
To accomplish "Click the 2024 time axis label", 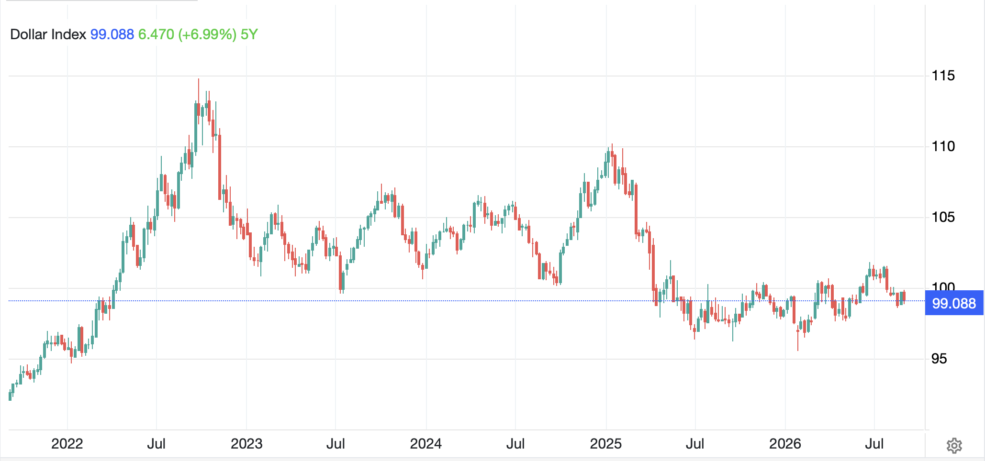I will pyautogui.click(x=425, y=444).
